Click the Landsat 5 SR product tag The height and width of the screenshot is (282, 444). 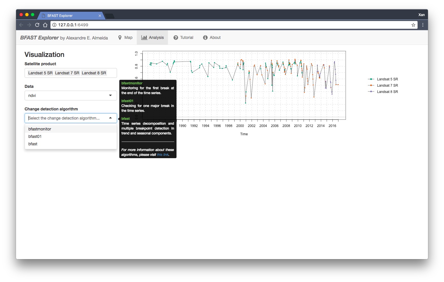(40, 73)
